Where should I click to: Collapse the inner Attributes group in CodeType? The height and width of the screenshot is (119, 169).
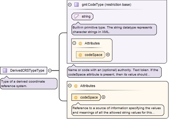74,43
